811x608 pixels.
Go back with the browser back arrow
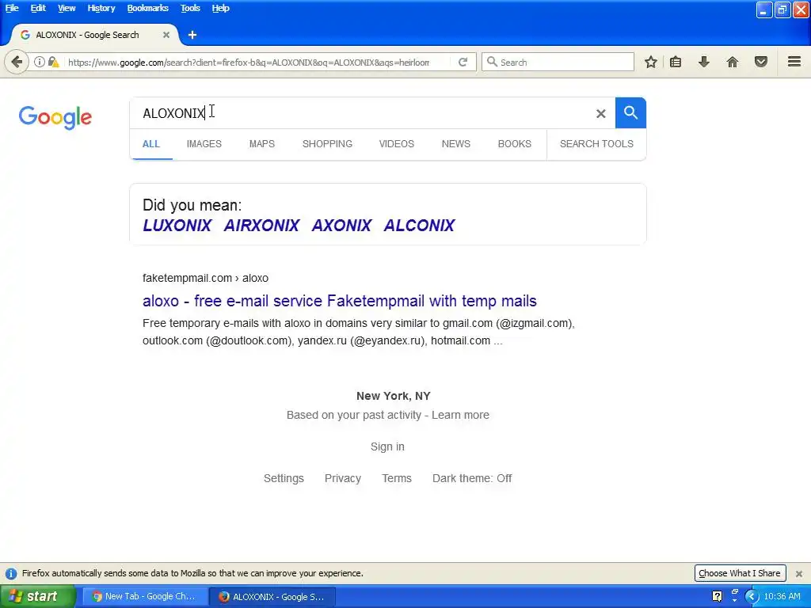click(17, 62)
